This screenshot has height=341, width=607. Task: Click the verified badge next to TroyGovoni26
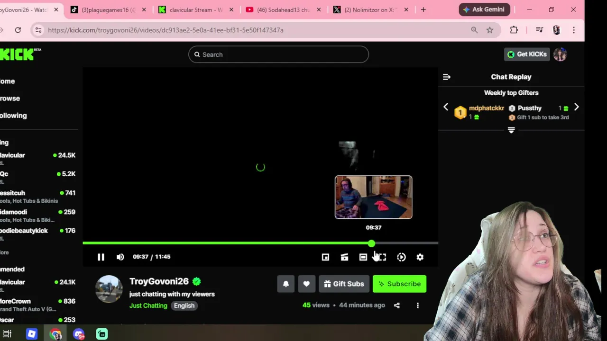coord(196,281)
